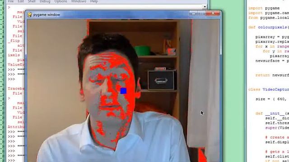Click the 'Traceback' line in shell
Screen dimensions: 289x162
coord(16,89)
